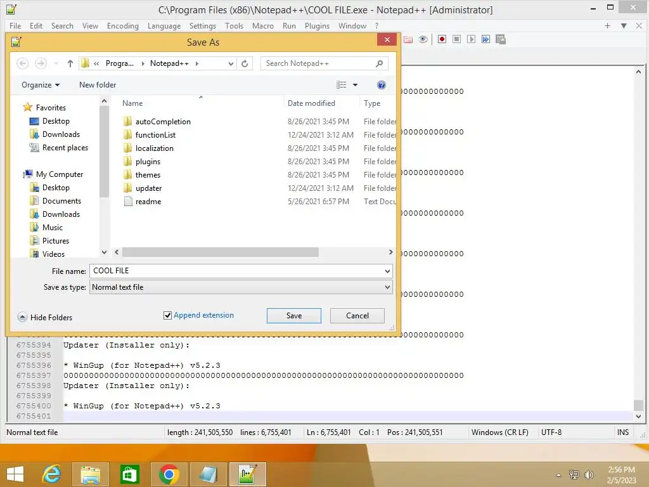The width and height of the screenshot is (649, 487).
Task: Open Google Chrome from the taskbar
Action: coord(169,474)
